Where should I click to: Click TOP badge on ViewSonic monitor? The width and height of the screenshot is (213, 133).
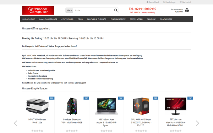[x=190, y=98]
